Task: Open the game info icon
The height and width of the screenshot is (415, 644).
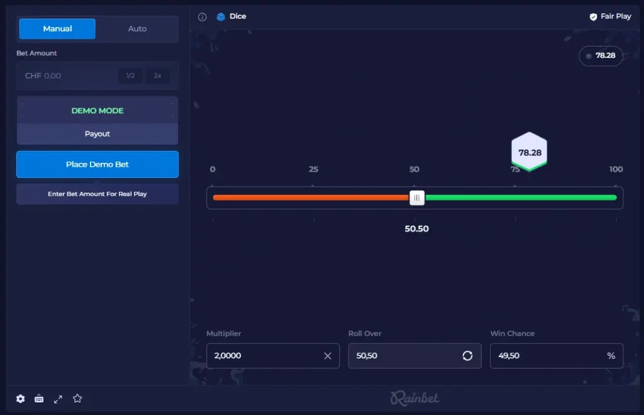Action: (x=202, y=17)
